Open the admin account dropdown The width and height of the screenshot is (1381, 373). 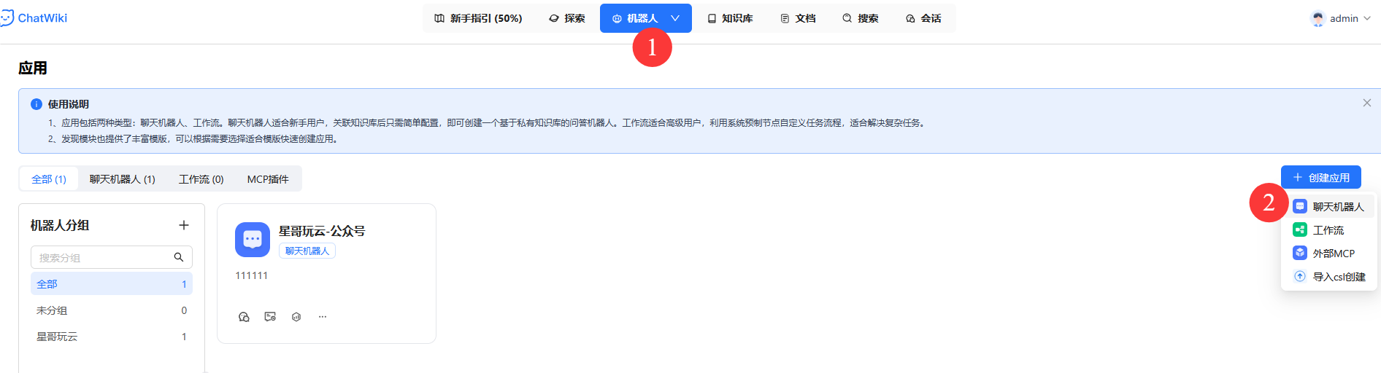(1341, 19)
